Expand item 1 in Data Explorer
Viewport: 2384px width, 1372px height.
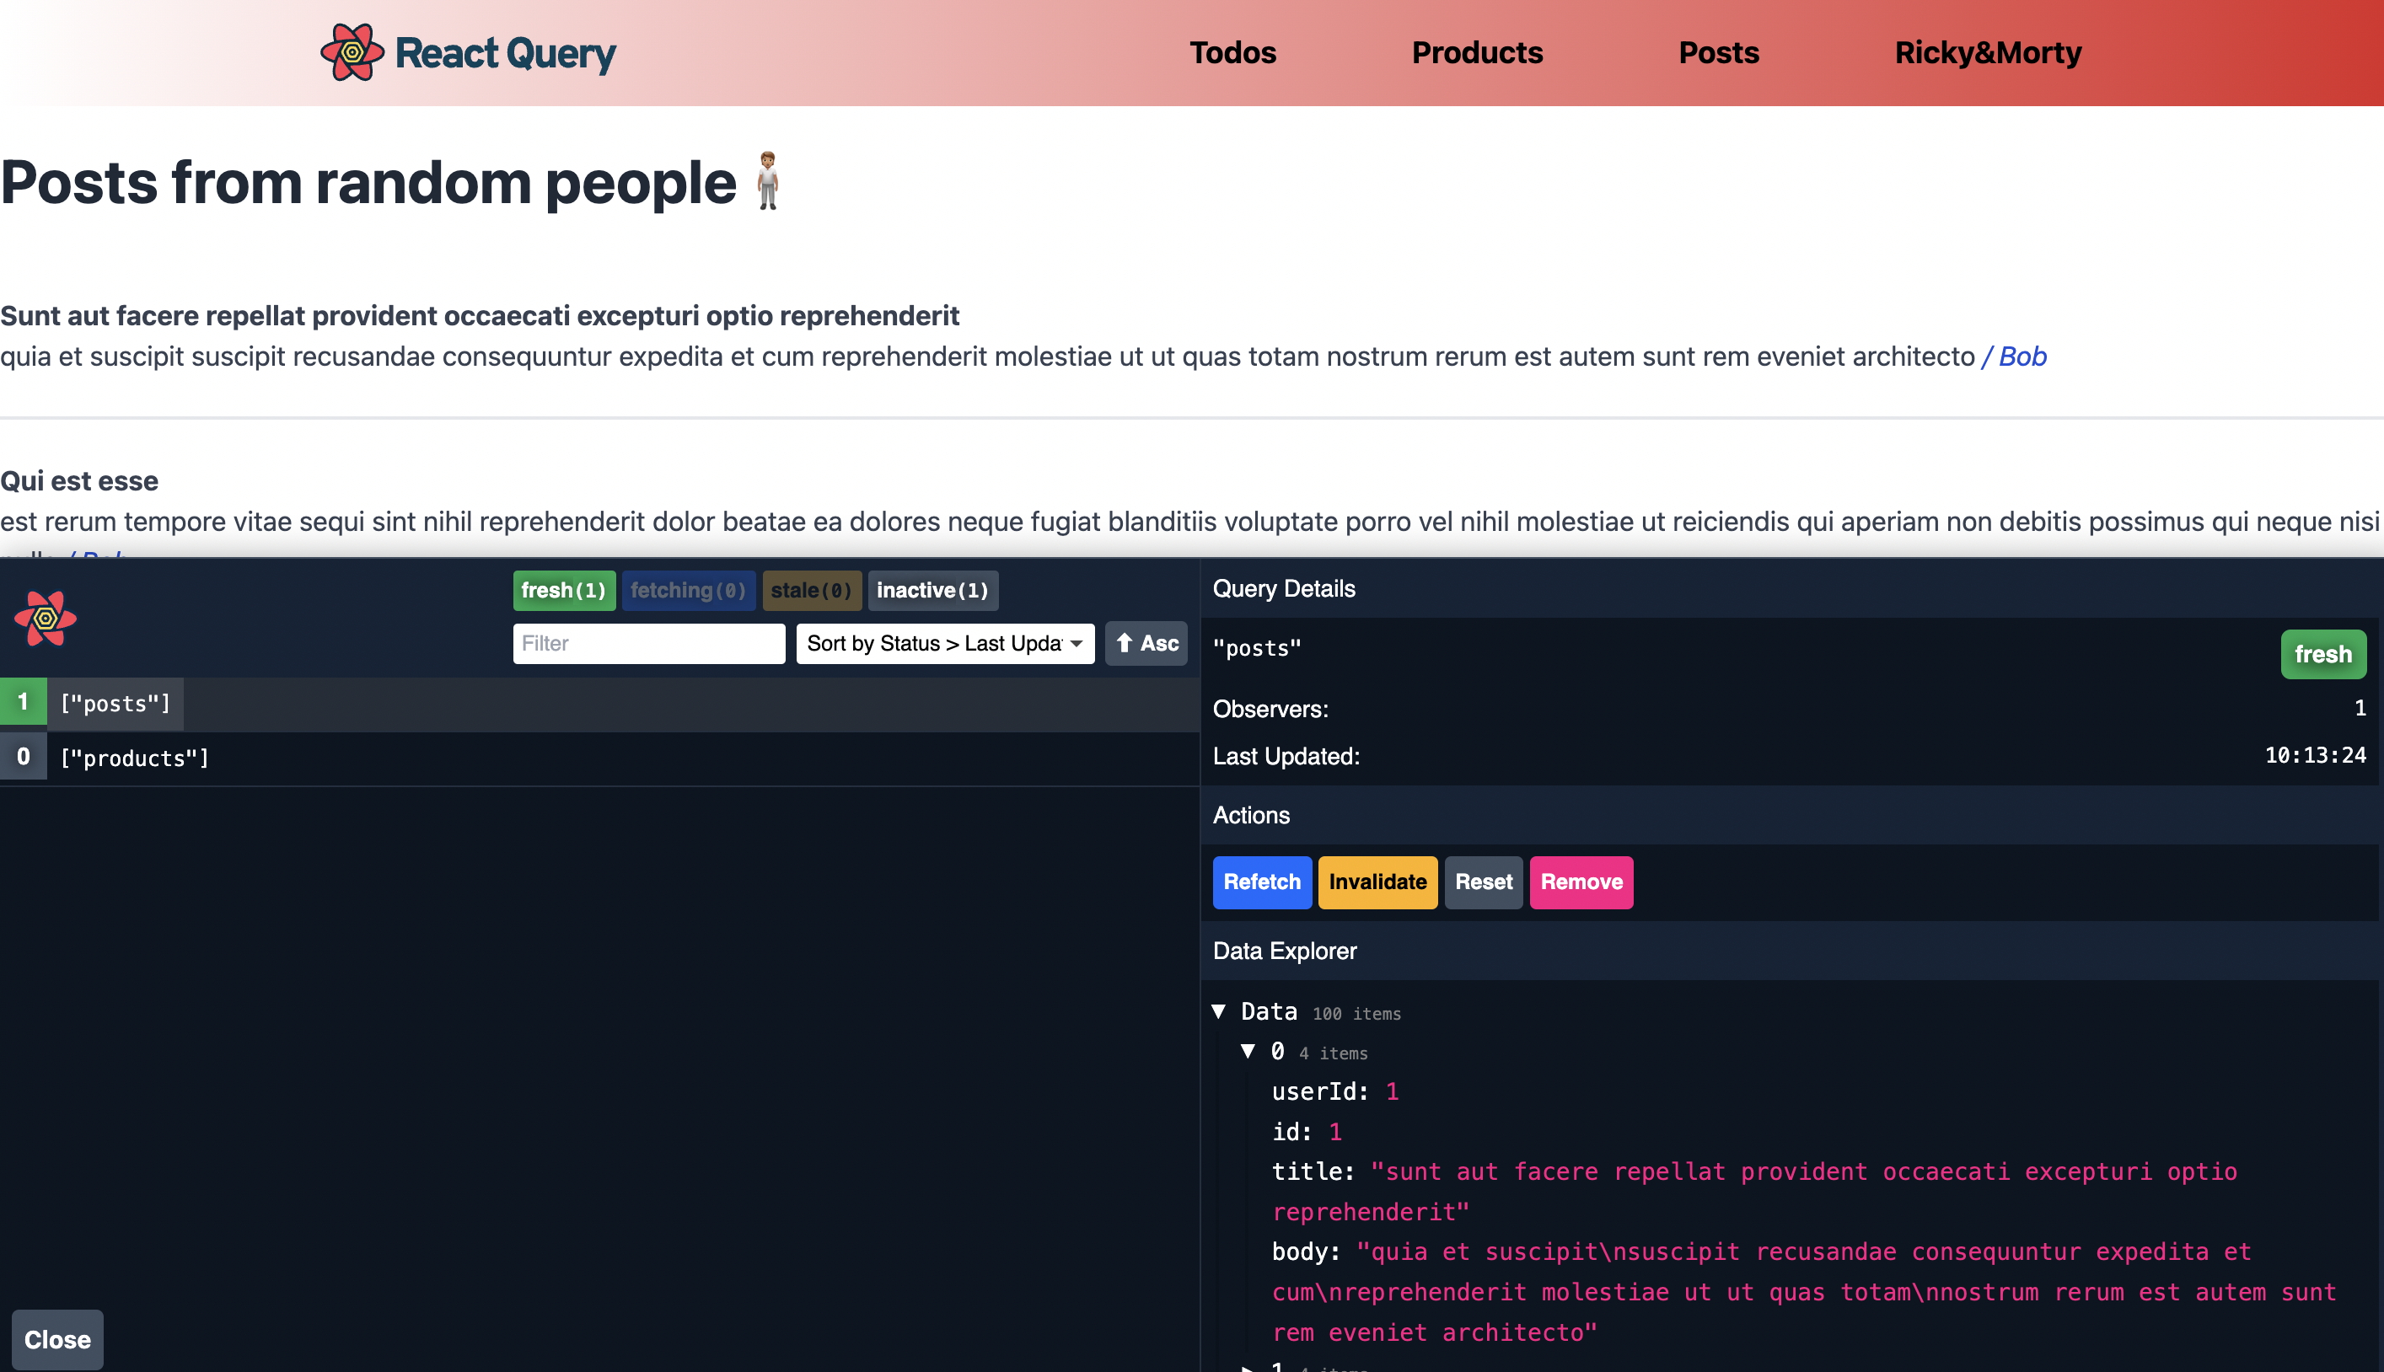point(1249,1366)
